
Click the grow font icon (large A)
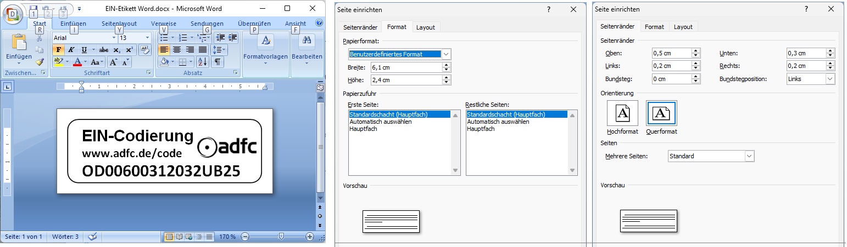(114, 62)
